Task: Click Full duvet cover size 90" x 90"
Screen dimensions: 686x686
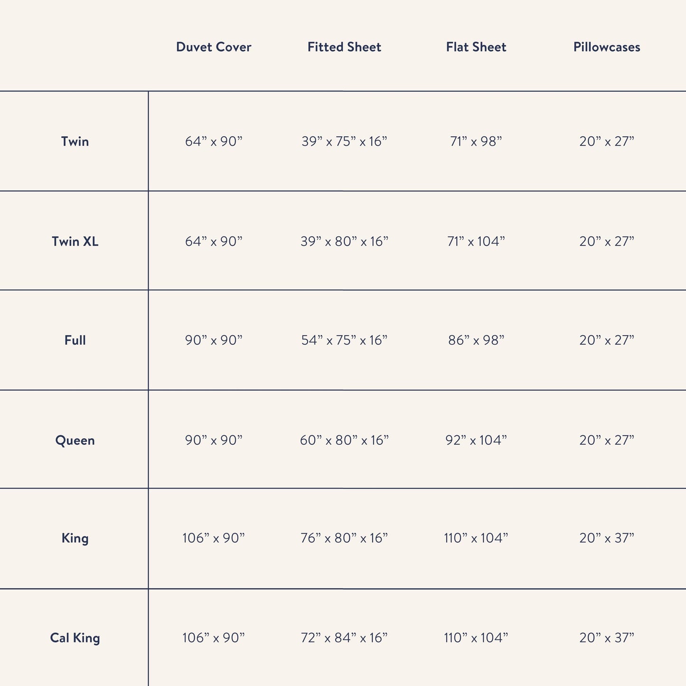Action: pos(214,340)
